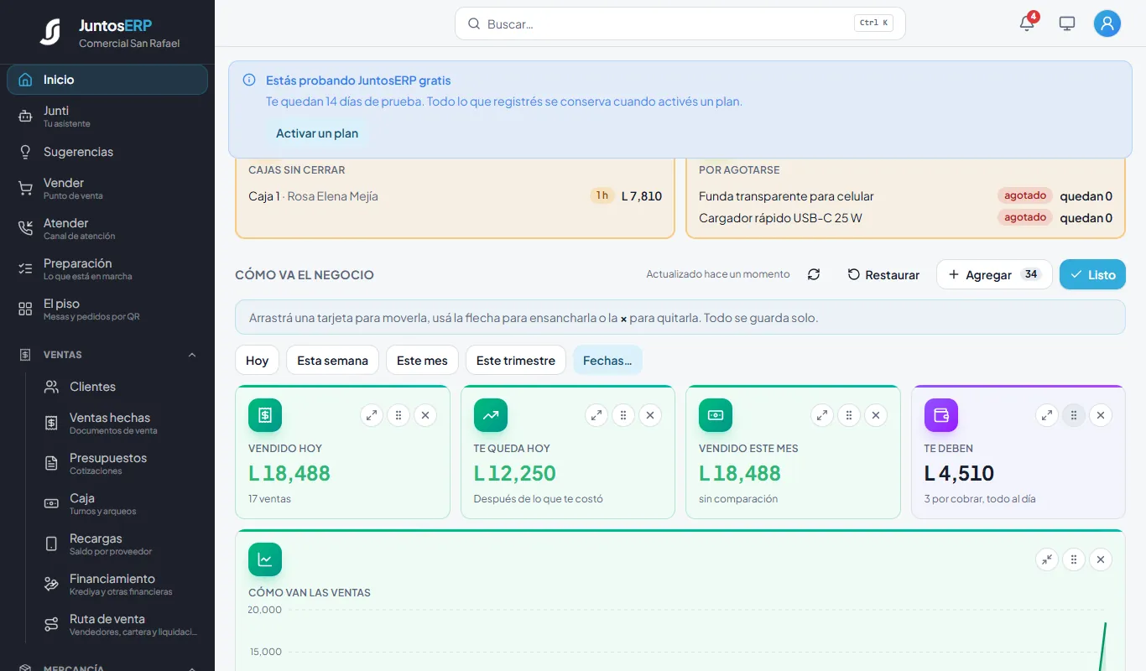Open Atender canal de atención
This screenshot has width=1146, height=671.
[x=107, y=229]
